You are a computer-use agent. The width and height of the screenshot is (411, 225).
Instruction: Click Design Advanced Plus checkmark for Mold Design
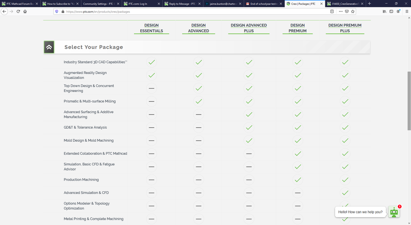[x=249, y=141]
